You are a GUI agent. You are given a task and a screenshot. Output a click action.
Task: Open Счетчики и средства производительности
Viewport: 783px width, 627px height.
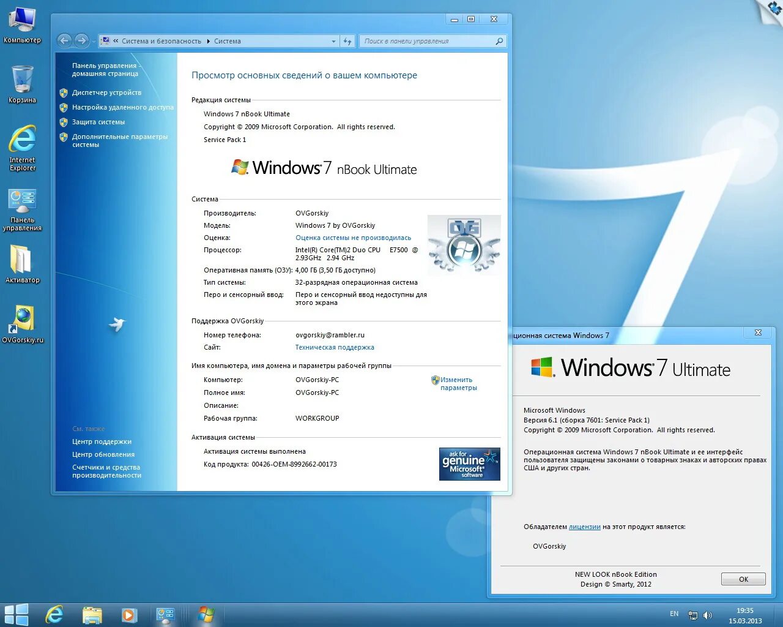pyautogui.click(x=106, y=471)
